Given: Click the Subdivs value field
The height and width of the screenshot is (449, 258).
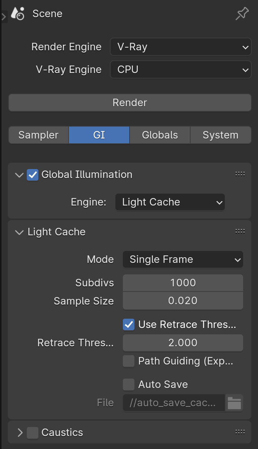Looking at the screenshot, I should click(x=183, y=283).
